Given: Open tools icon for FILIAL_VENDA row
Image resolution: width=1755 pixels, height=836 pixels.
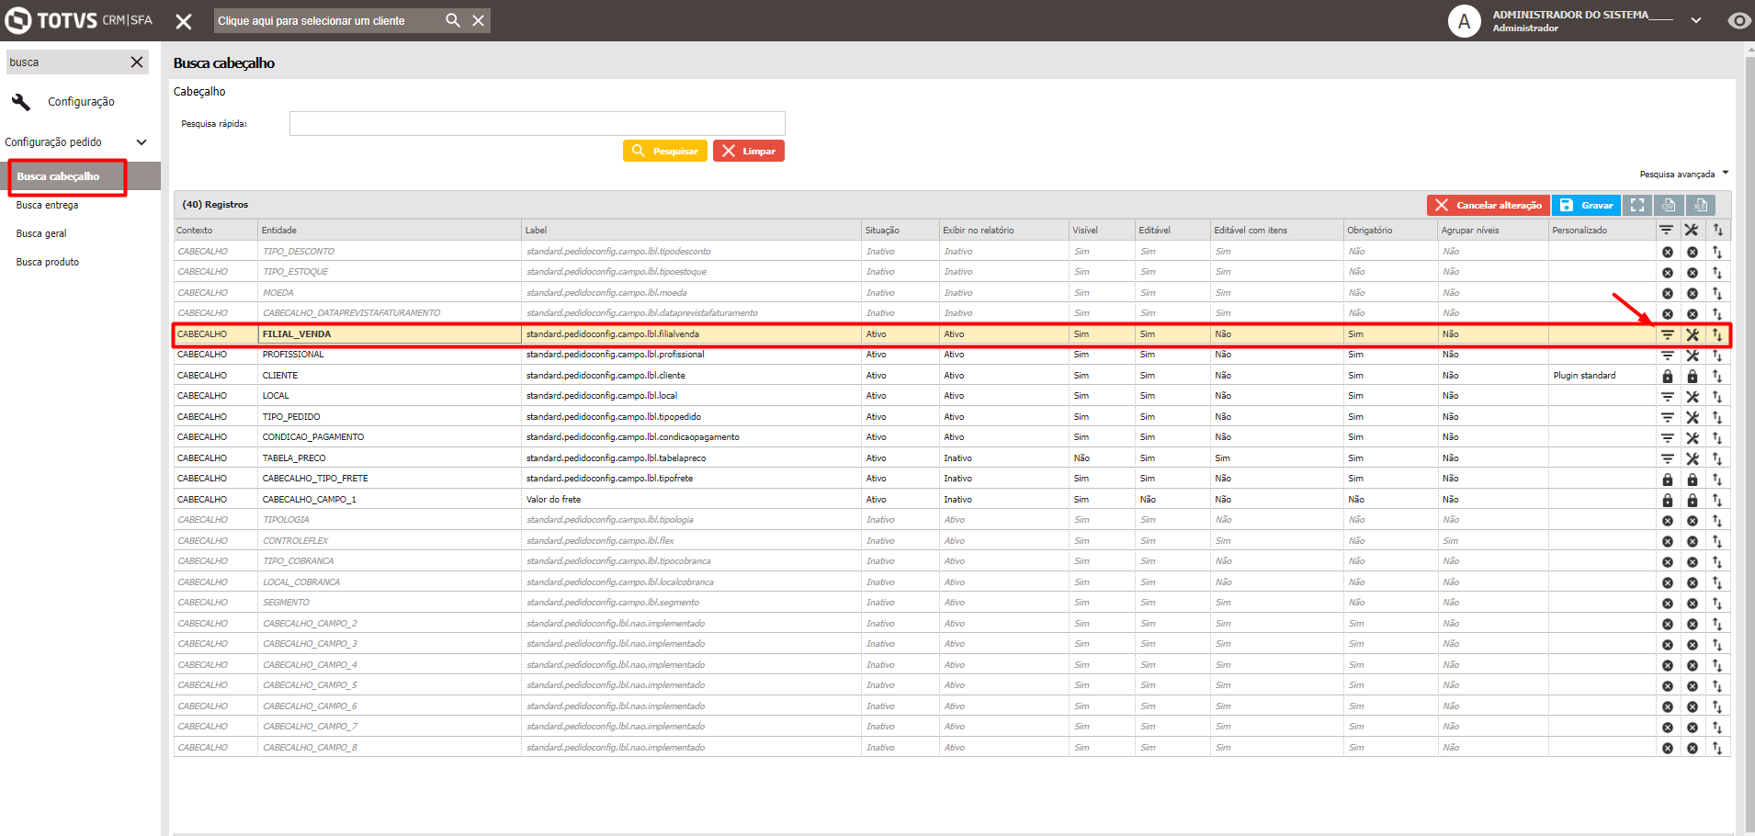Looking at the screenshot, I should (1692, 334).
